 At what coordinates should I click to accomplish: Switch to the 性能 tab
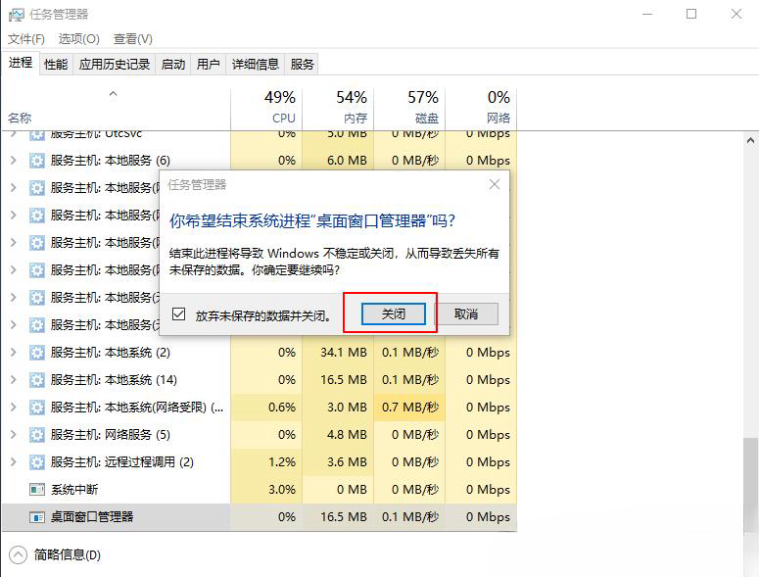pyautogui.click(x=56, y=65)
